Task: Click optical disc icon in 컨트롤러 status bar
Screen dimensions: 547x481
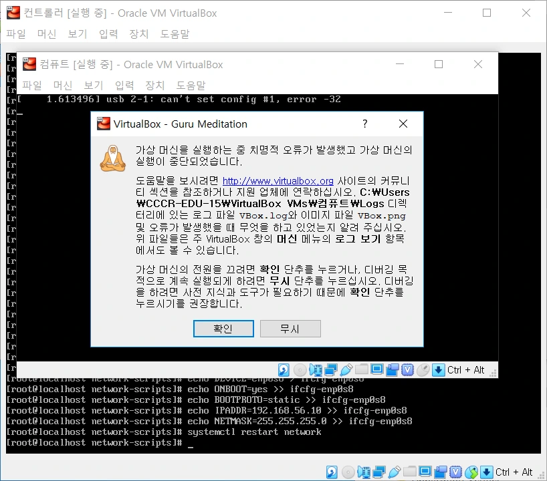Action: click(x=348, y=472)
